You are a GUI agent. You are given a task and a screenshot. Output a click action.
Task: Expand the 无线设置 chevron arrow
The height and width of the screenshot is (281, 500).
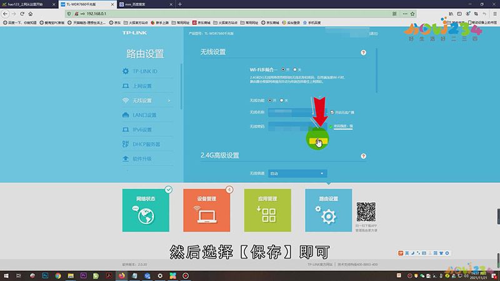(169, 101)
